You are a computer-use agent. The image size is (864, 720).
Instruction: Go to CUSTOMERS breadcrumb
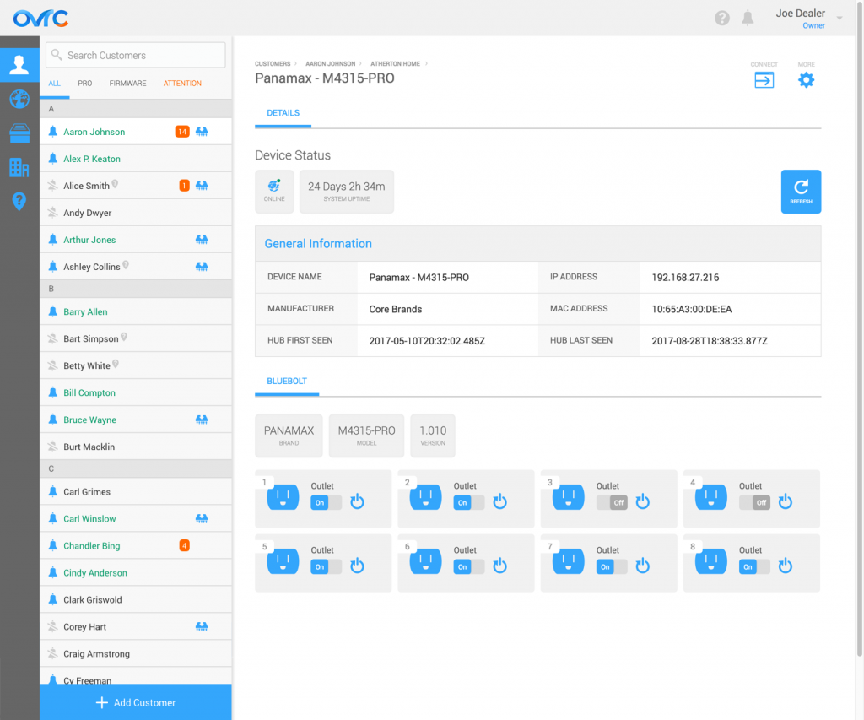click(273, 64)
